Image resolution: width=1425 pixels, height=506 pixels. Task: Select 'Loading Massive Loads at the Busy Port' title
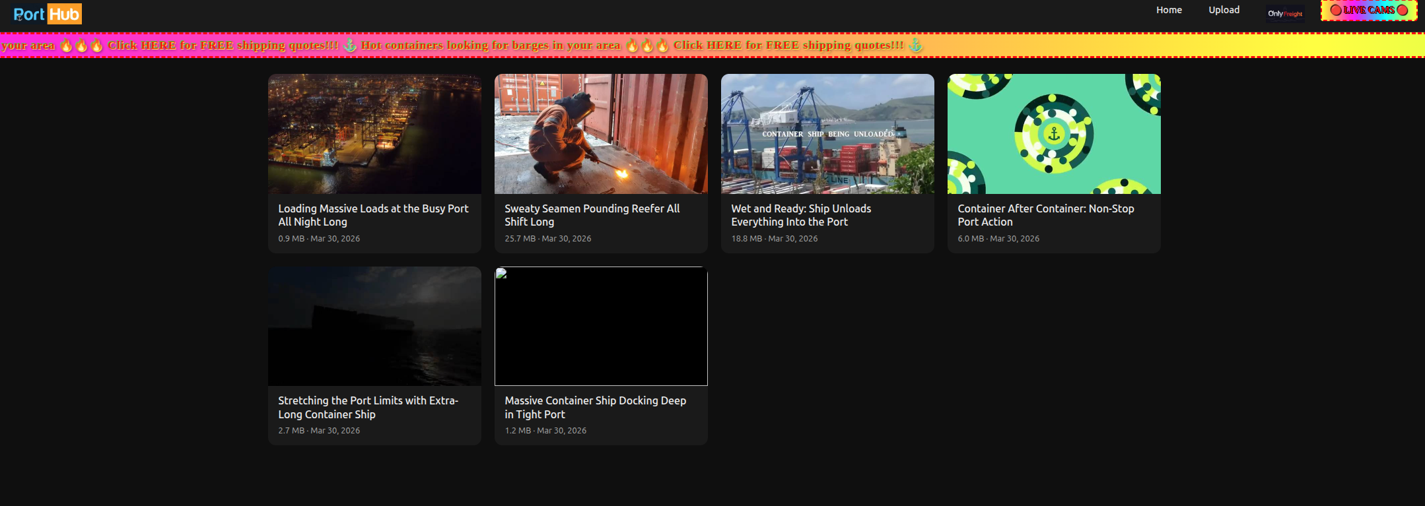(373, 215)
